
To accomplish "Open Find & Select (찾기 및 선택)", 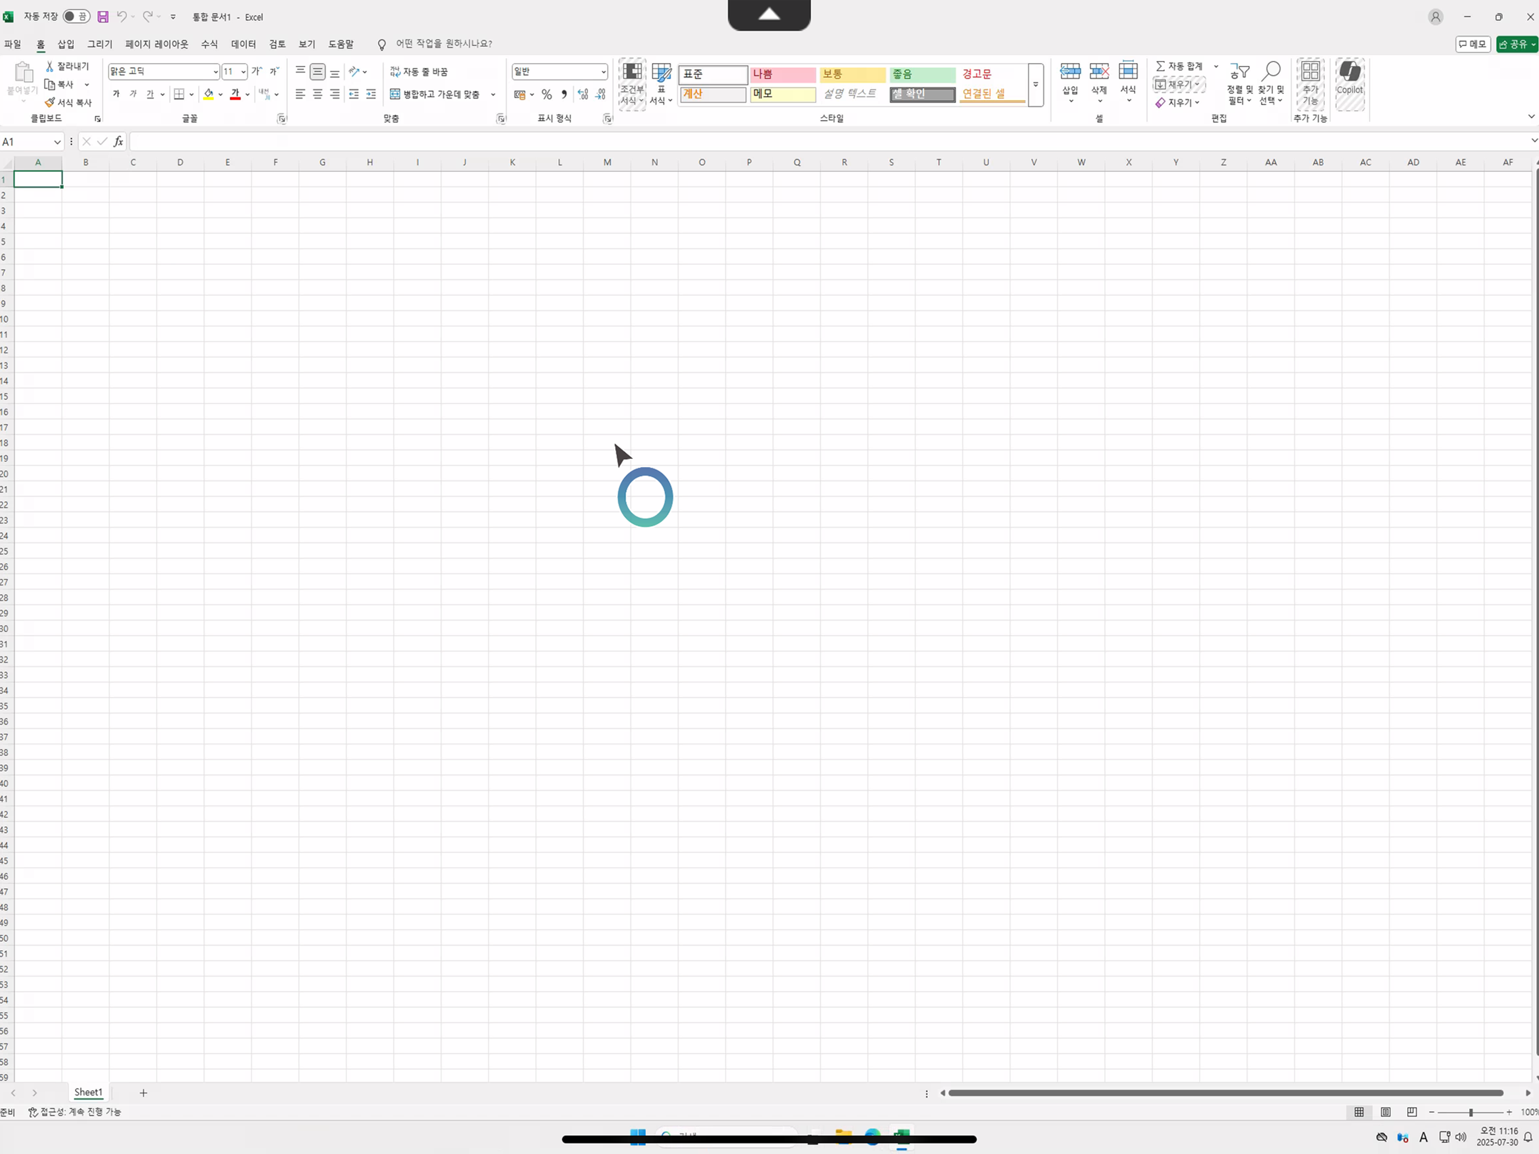I will 1271,84.
